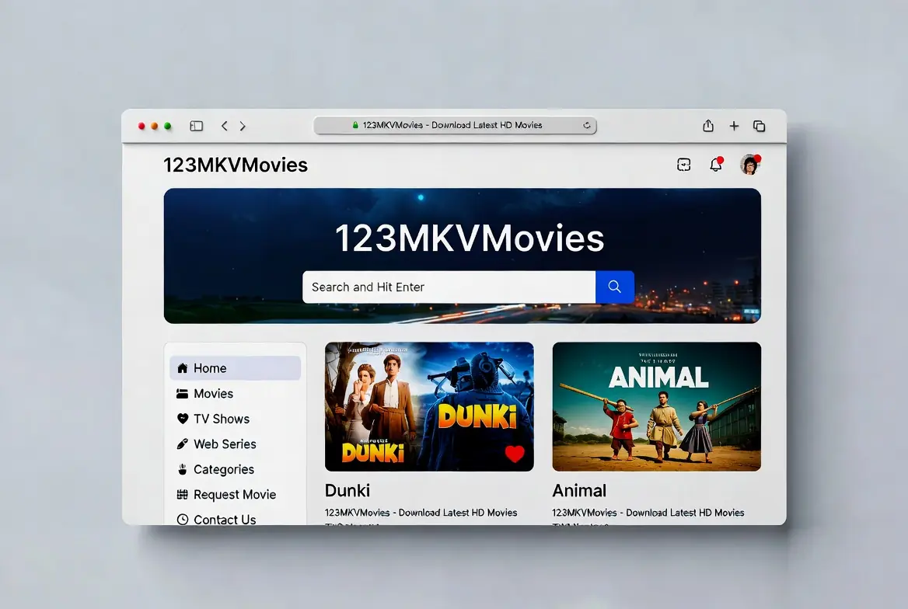The height and width of the screenshot is (609, 908).
Task: Open the Animal movie title link
Action: pyautogui.click(x=579, y=490)
